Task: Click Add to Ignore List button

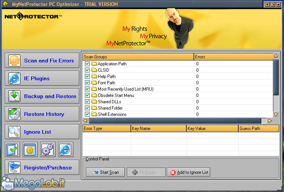Action: click(x=189, y=172)
